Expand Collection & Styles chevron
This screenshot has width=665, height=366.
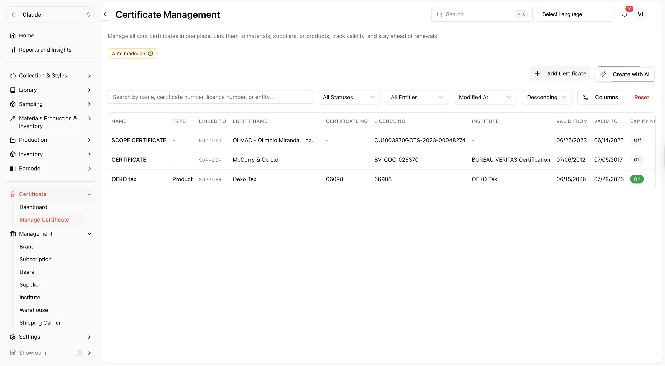(89, 75)
